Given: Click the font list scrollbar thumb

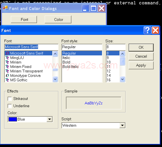Looking at the screenshot, I should (x=55, y=70).
